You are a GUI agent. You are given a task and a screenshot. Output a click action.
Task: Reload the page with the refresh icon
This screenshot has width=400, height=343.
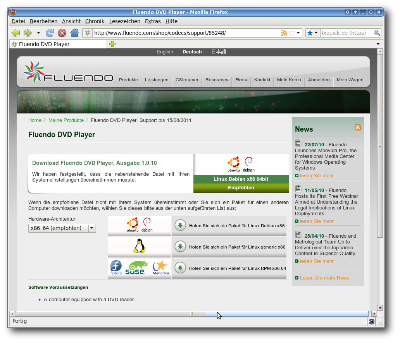click(x=50, y=33)
